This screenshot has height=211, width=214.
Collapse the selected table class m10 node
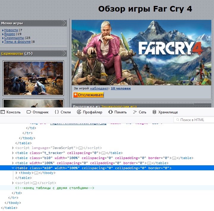(x=13, y=168)
